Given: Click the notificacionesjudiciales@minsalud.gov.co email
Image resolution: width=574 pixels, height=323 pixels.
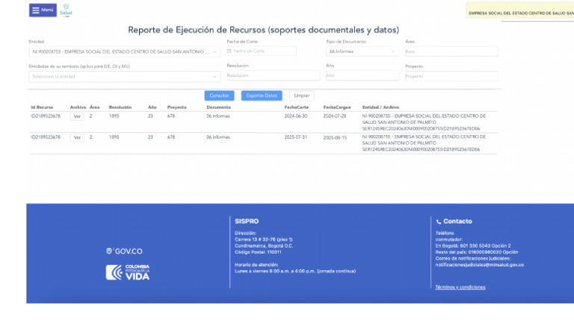Looking at the screenshot, I should [480, 265].
